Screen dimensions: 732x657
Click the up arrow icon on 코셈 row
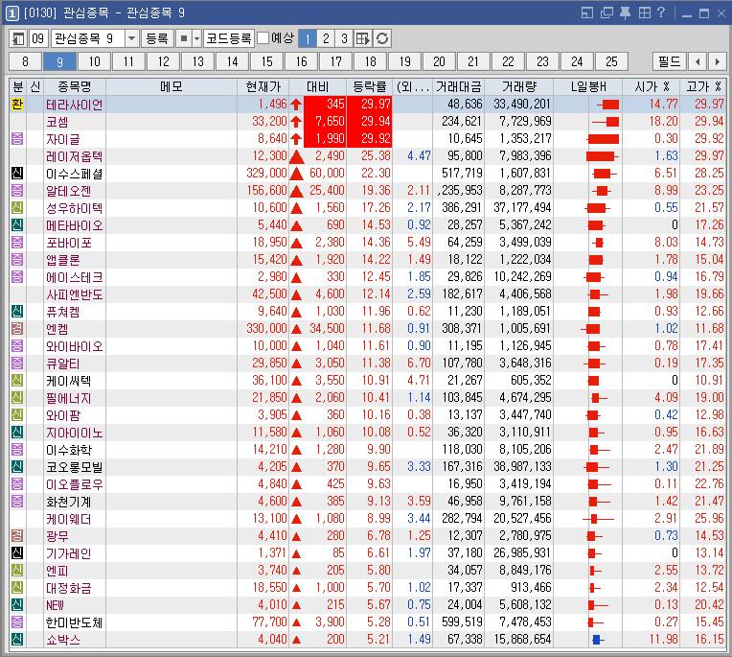pyautogui.click(x=296, y=122)
